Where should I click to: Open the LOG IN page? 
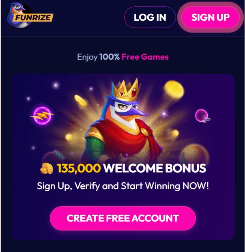(x=150, y=17)
